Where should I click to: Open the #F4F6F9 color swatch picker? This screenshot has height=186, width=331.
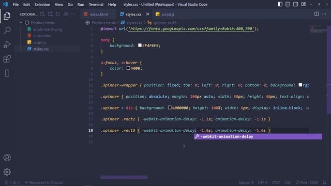click(140, 45)
